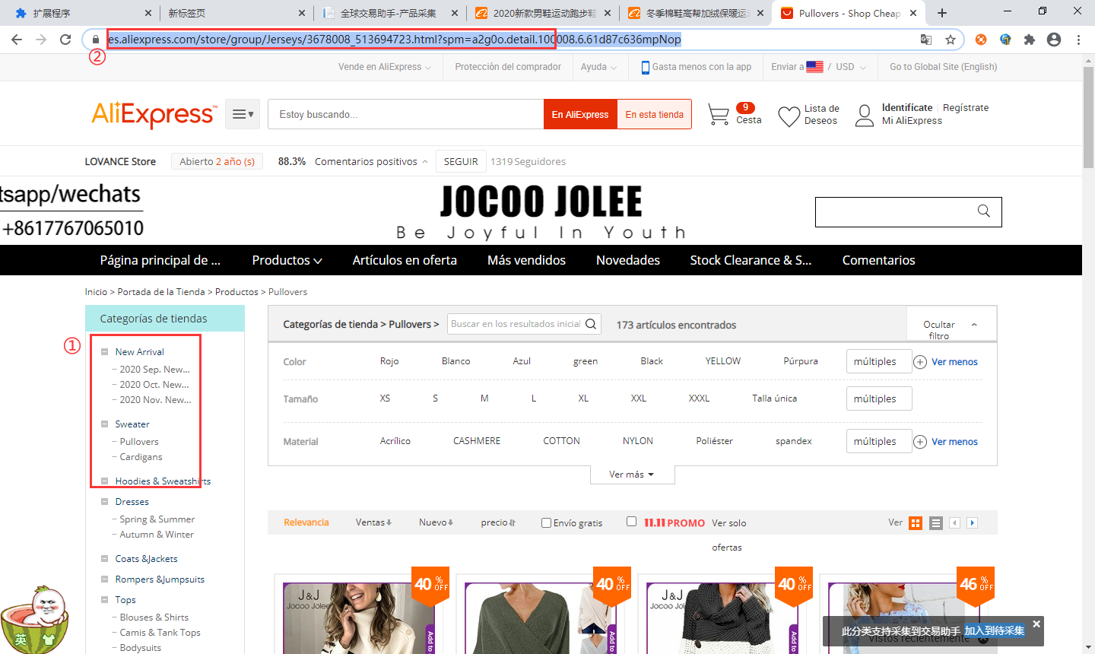Click the orange extension icon in toolbar
The image size is (1095, 654).
[981, 40]
